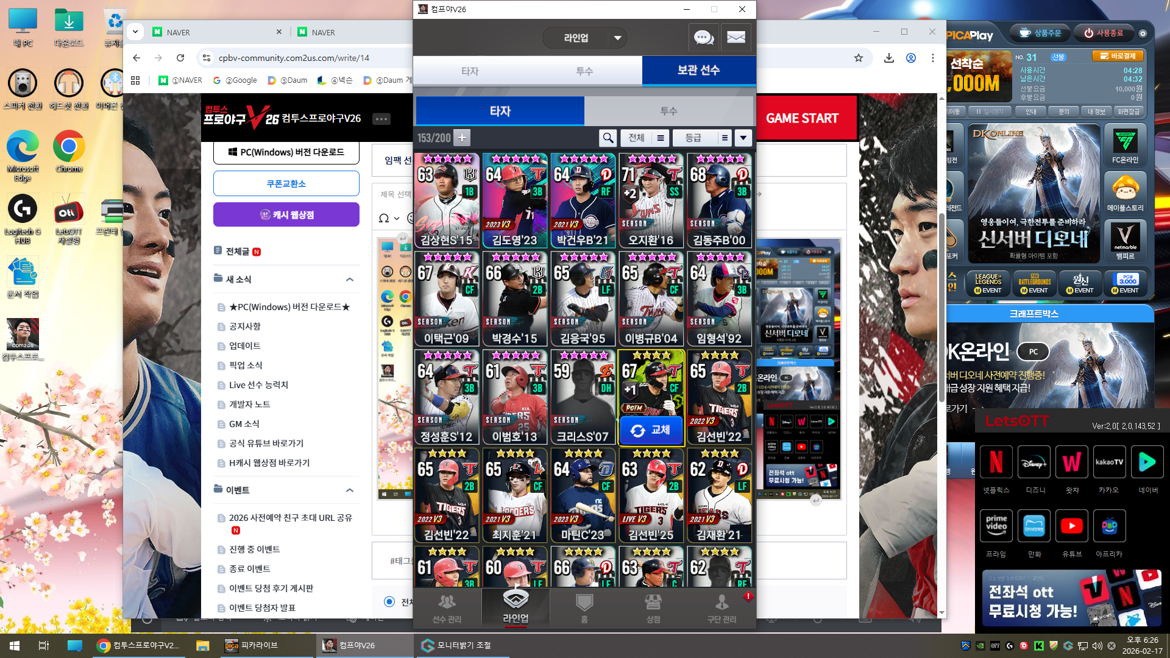Screen dimensions: 1170x658
Task: Open the chat speech-bubble icon in game
Action: tap(703, 38)
